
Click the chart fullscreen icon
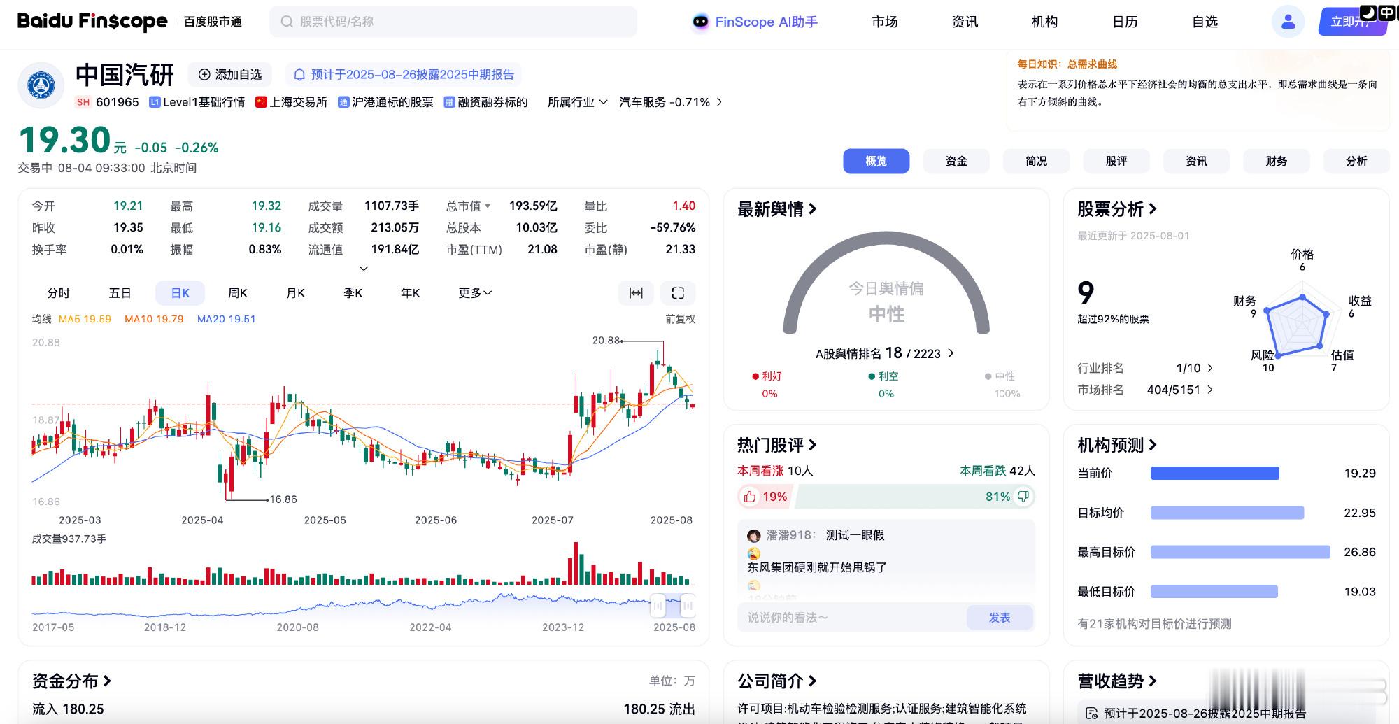click(678, 293)
